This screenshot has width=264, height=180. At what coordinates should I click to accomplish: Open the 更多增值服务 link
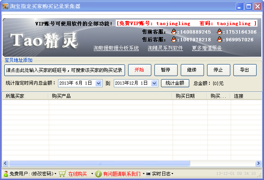click(207, 48)
